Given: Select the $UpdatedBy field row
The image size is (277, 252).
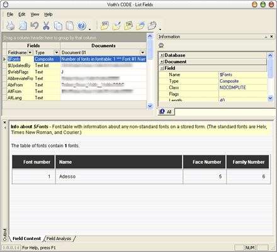Looking at the screenshot, I should pos(76,65).
